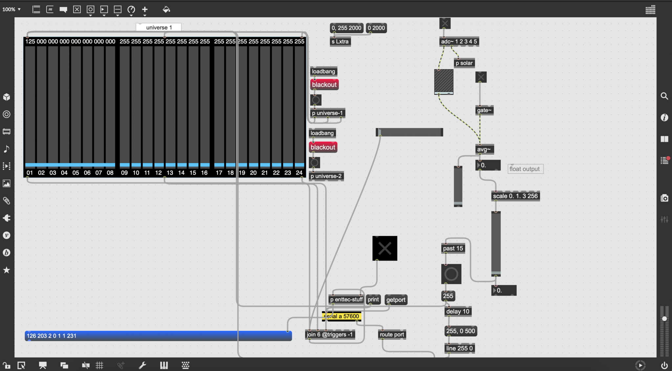Viewport: 672px width, 371px height.
Task: Click the snapshot camera icon
Action: click(664, 198)
